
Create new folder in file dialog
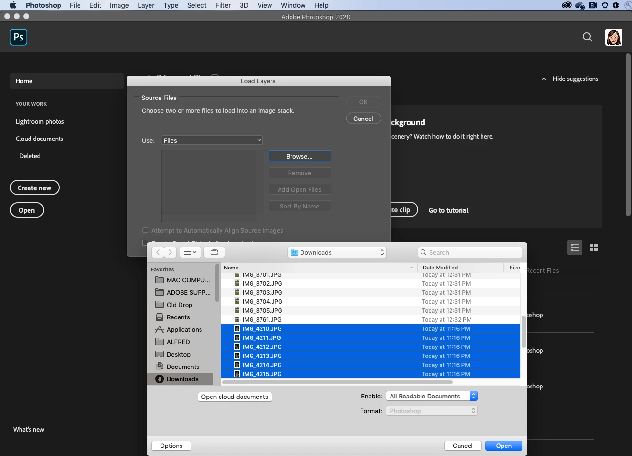(x=214, y=252)
